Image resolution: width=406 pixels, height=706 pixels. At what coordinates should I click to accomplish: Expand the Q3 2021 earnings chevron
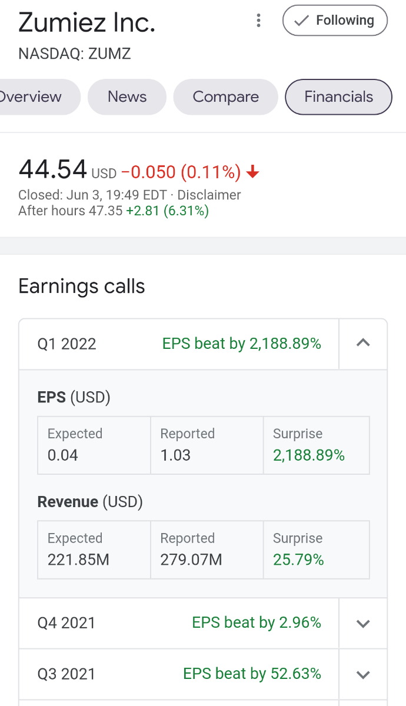tap(363, 674)
